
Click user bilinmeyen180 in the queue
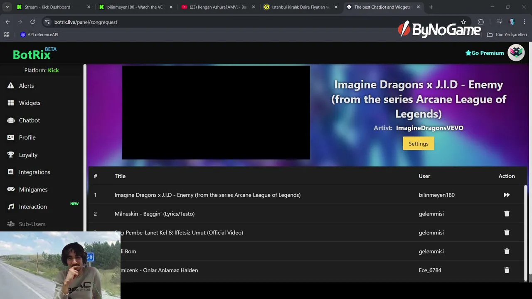click(x=436, y=195)
